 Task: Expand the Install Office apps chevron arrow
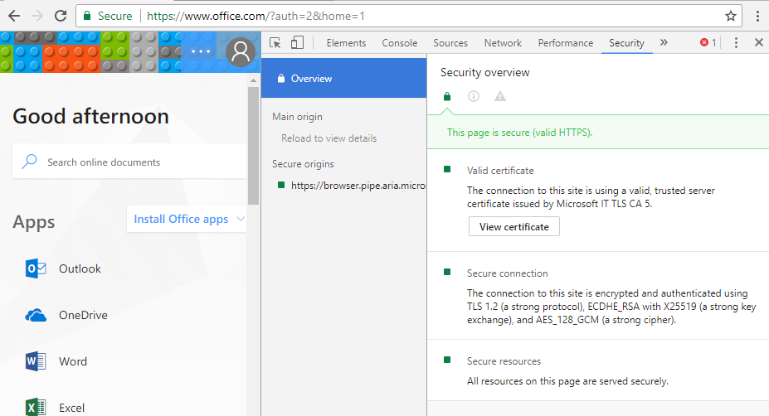click(241, 219)
